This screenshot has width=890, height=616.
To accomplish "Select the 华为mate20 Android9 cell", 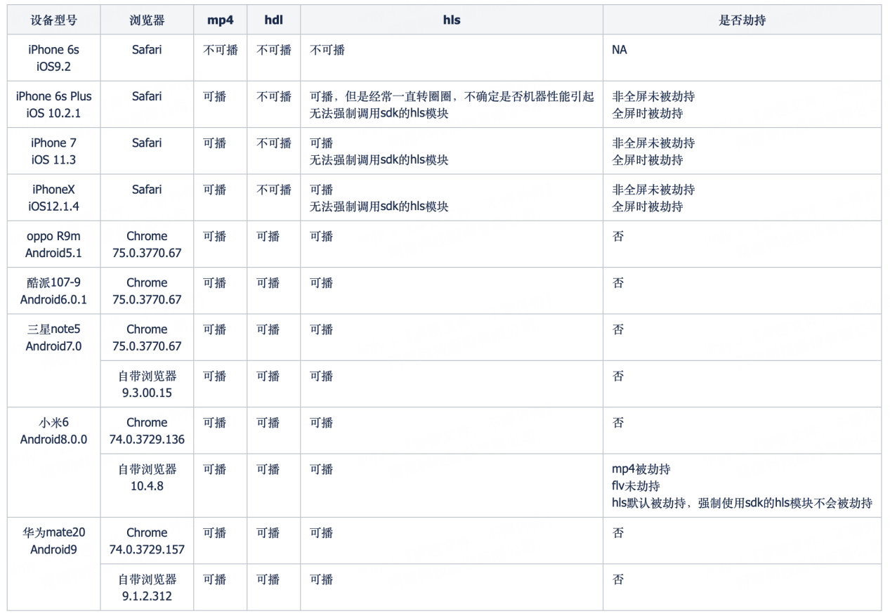I will coord(54,564).
